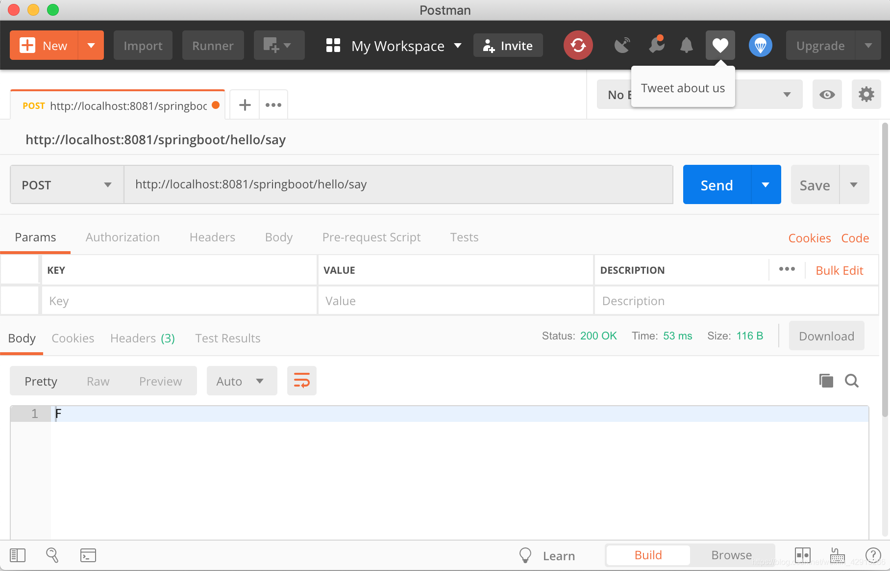Copy response to clipboard icon

click(x=826, y=381)
